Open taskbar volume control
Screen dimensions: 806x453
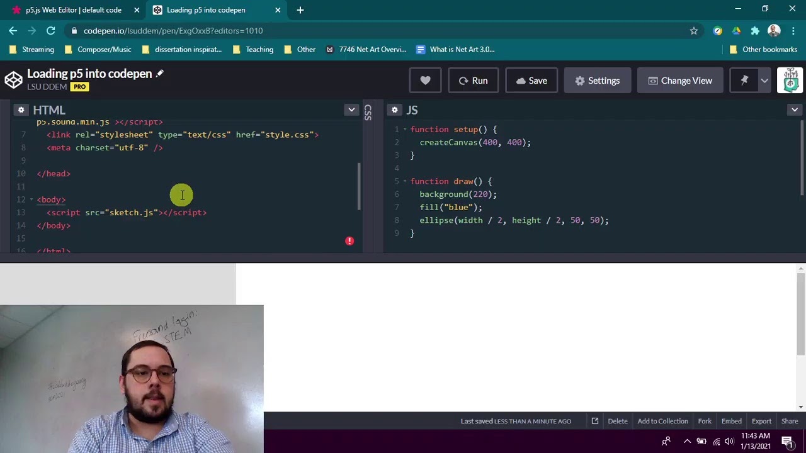coord(729,442)
